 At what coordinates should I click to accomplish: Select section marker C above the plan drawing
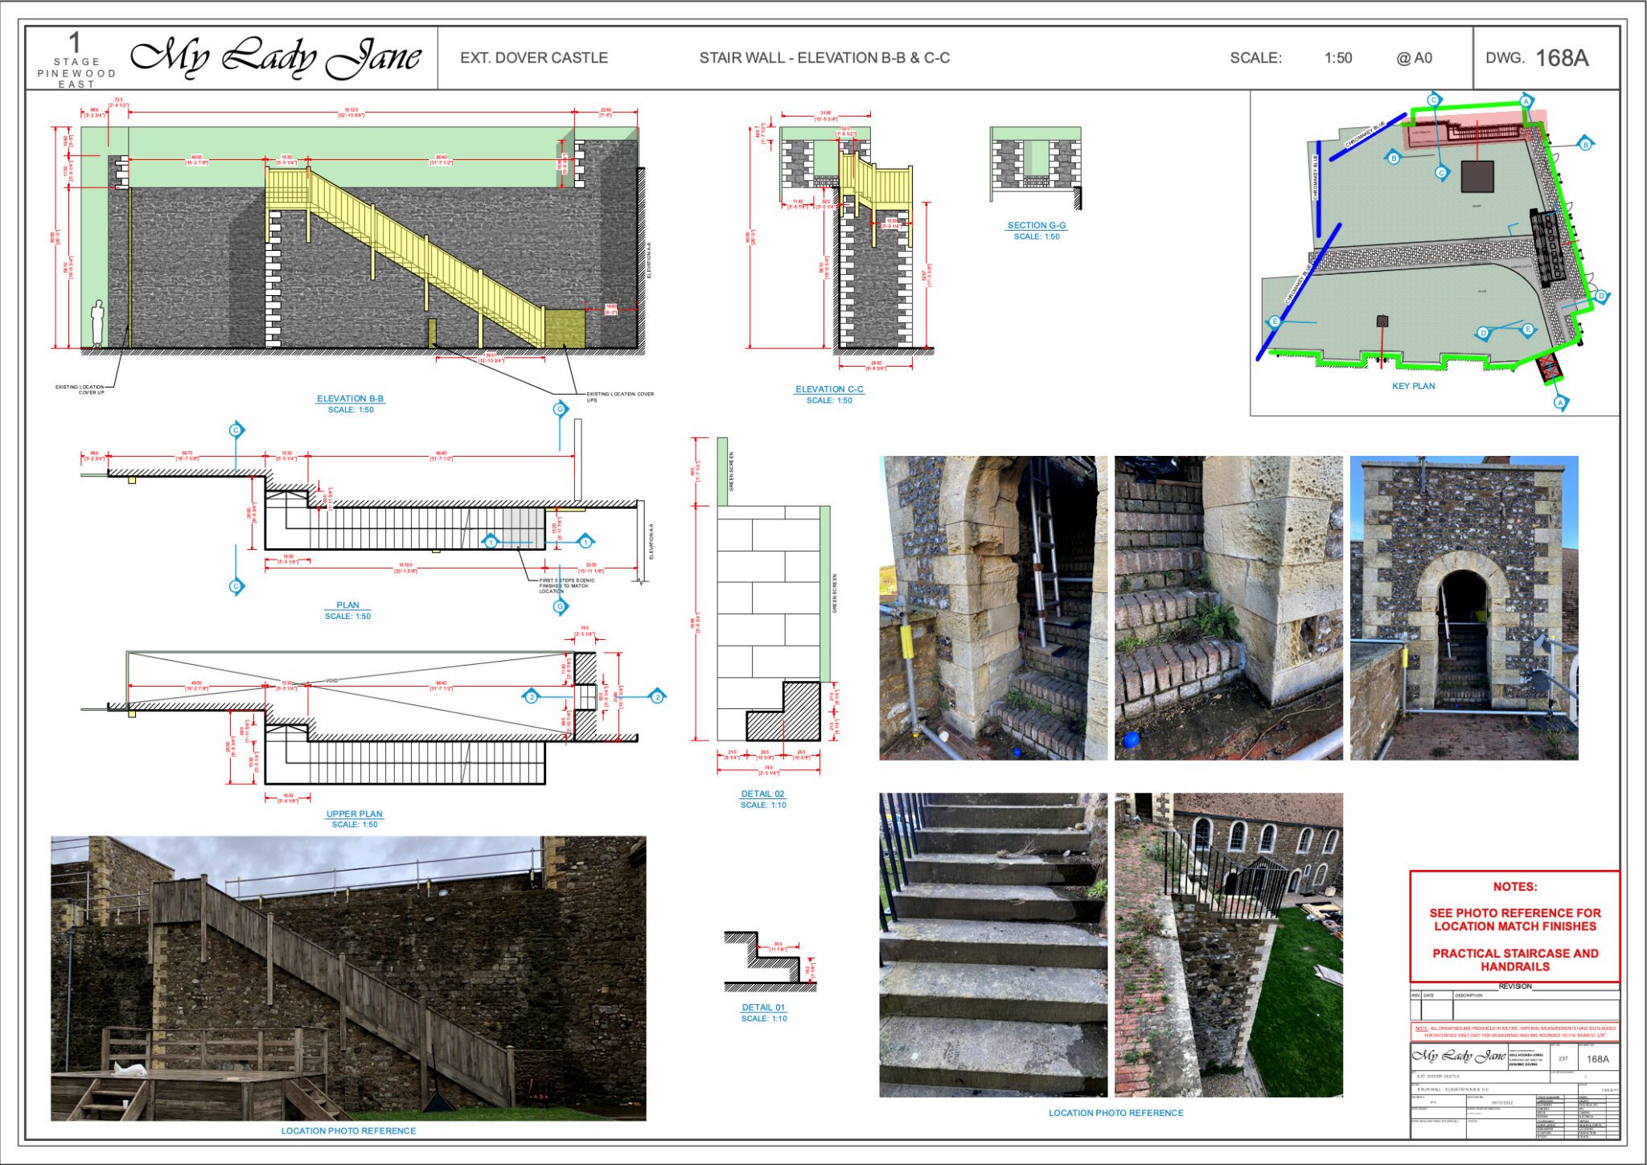click(x=236, y=430)
